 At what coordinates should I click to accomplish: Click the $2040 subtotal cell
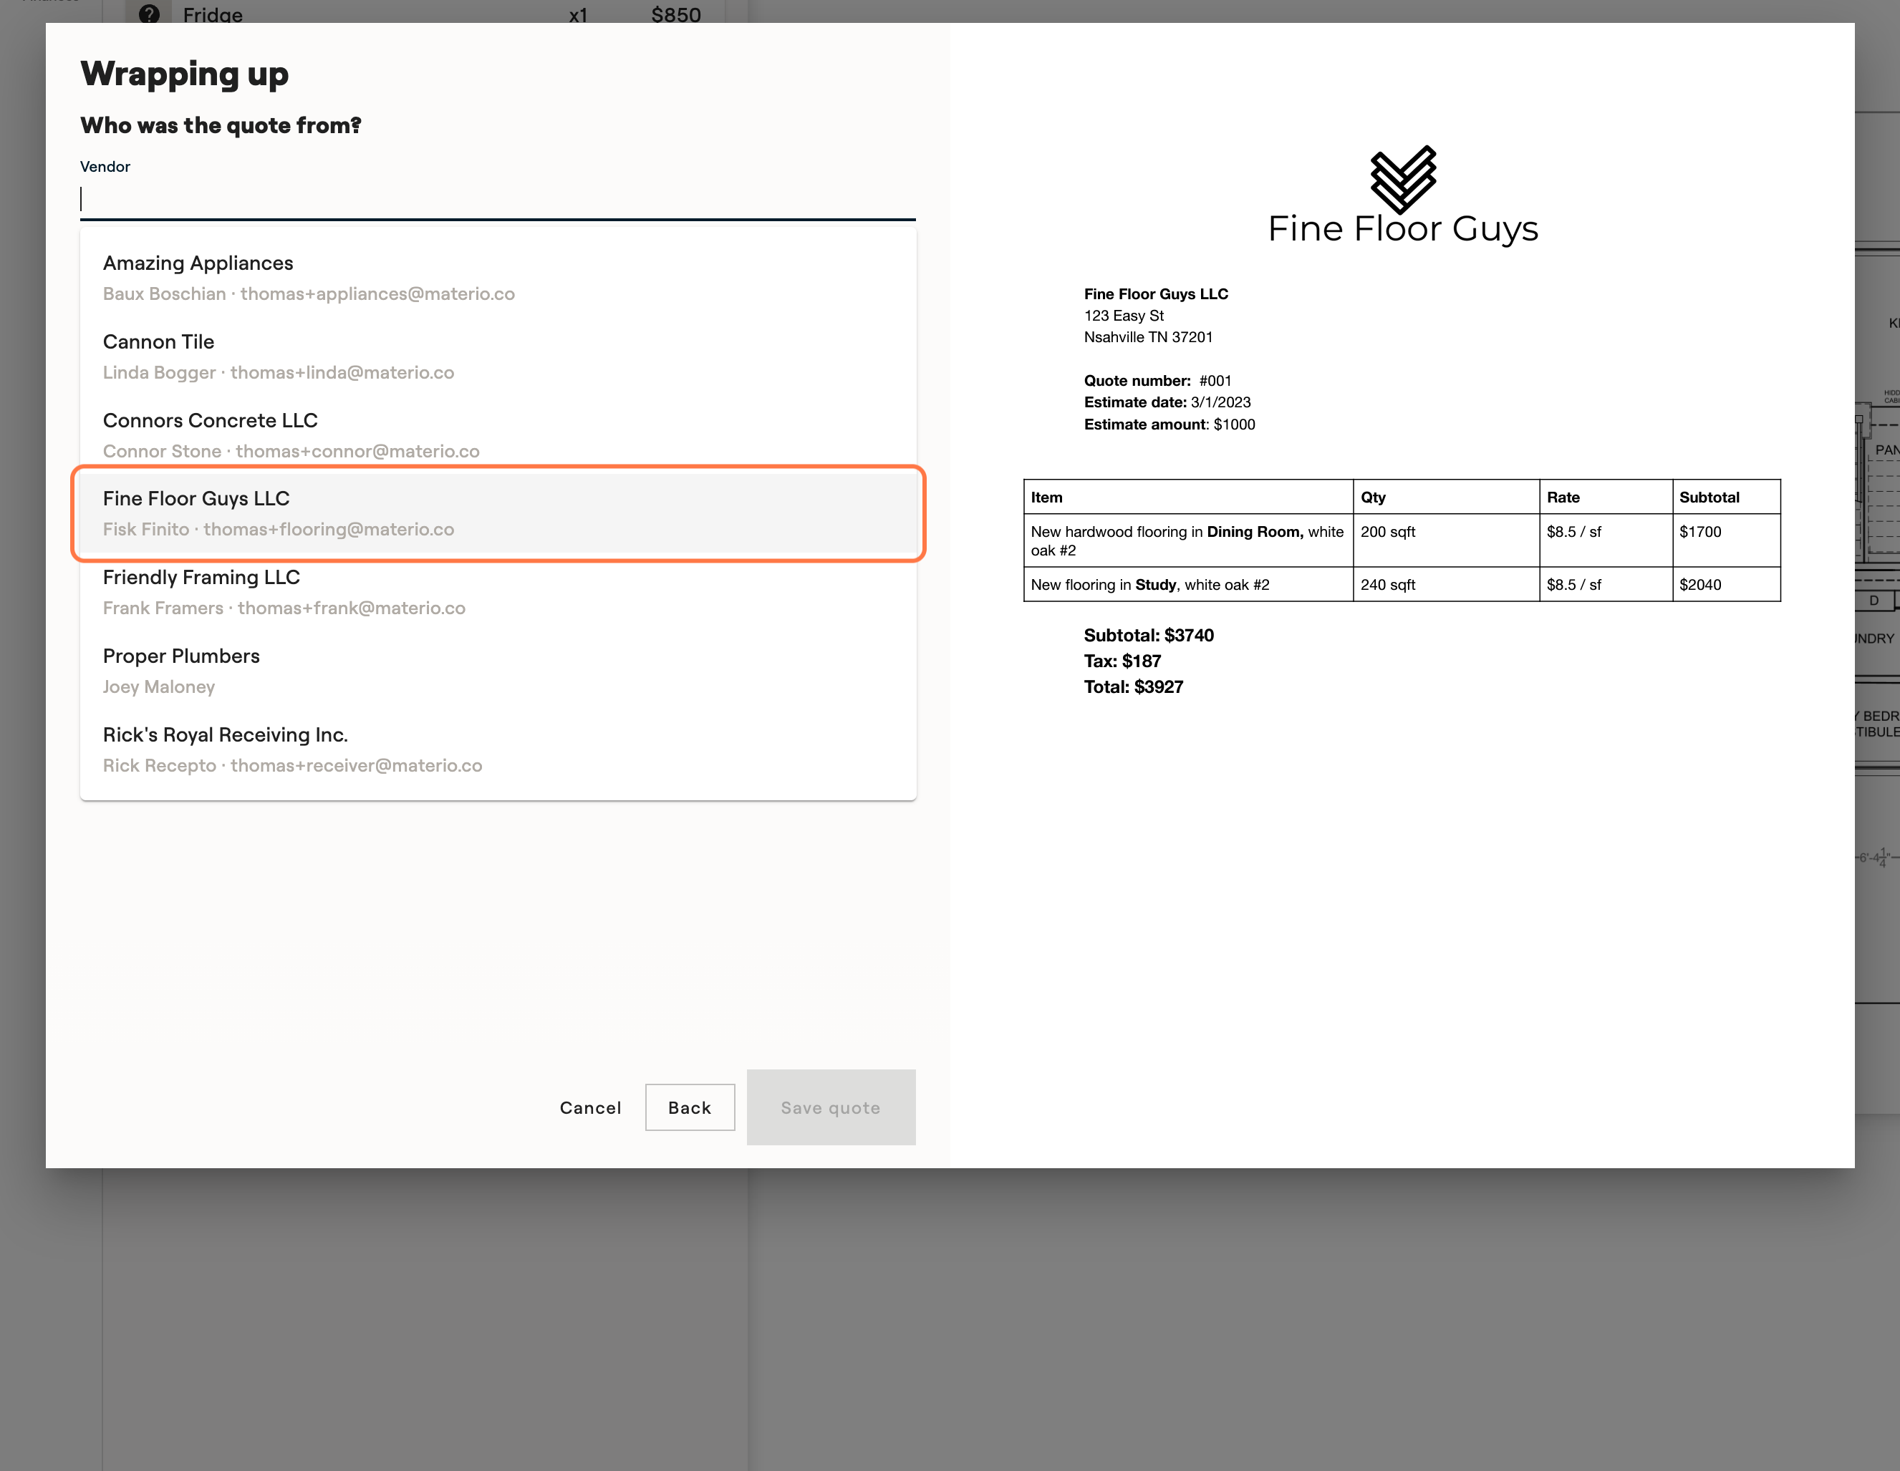tap(1726, 584)
